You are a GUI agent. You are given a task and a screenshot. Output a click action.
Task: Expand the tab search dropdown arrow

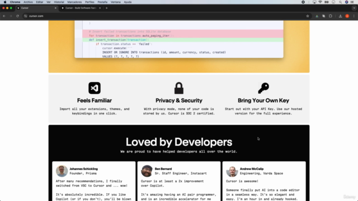[354, 8]
